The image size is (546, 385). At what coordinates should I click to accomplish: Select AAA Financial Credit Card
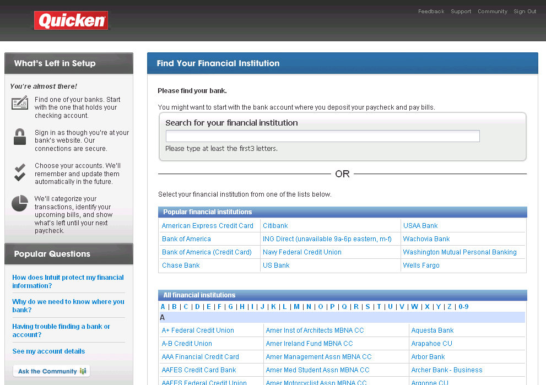point(200,357)
